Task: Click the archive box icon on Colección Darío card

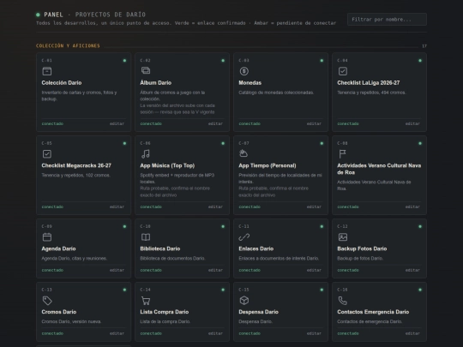Action: pos(46,71)
